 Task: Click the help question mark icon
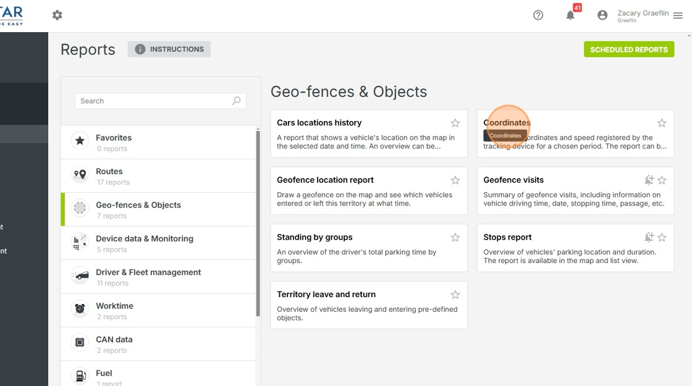click(538, 15)
